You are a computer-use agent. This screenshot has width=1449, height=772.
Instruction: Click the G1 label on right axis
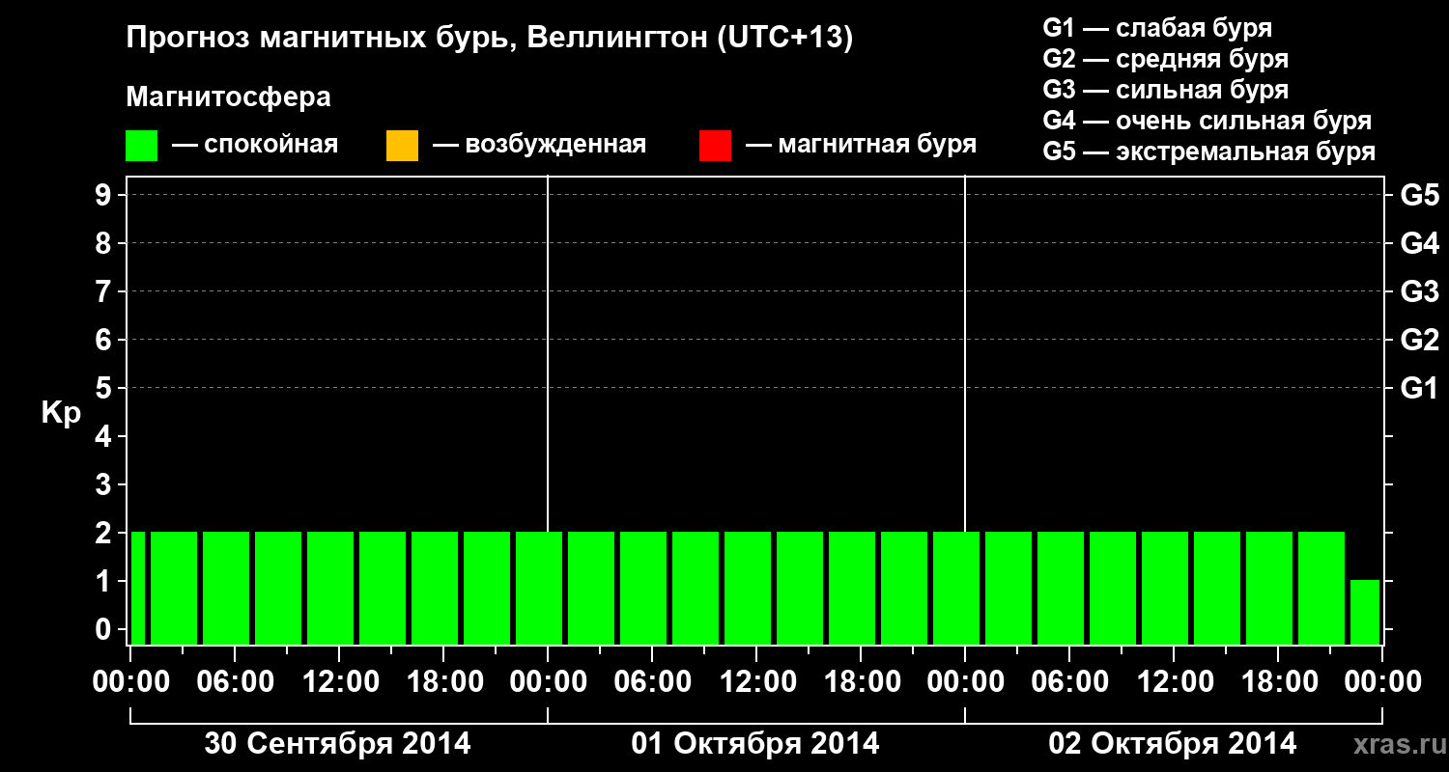(1419, 388)
